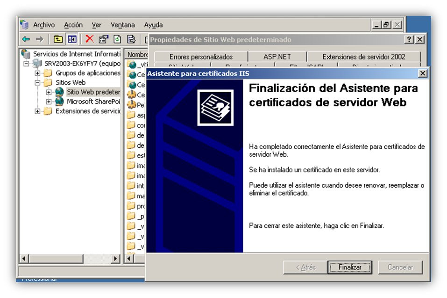Select the Sitios Web tree row

(71, 82)
